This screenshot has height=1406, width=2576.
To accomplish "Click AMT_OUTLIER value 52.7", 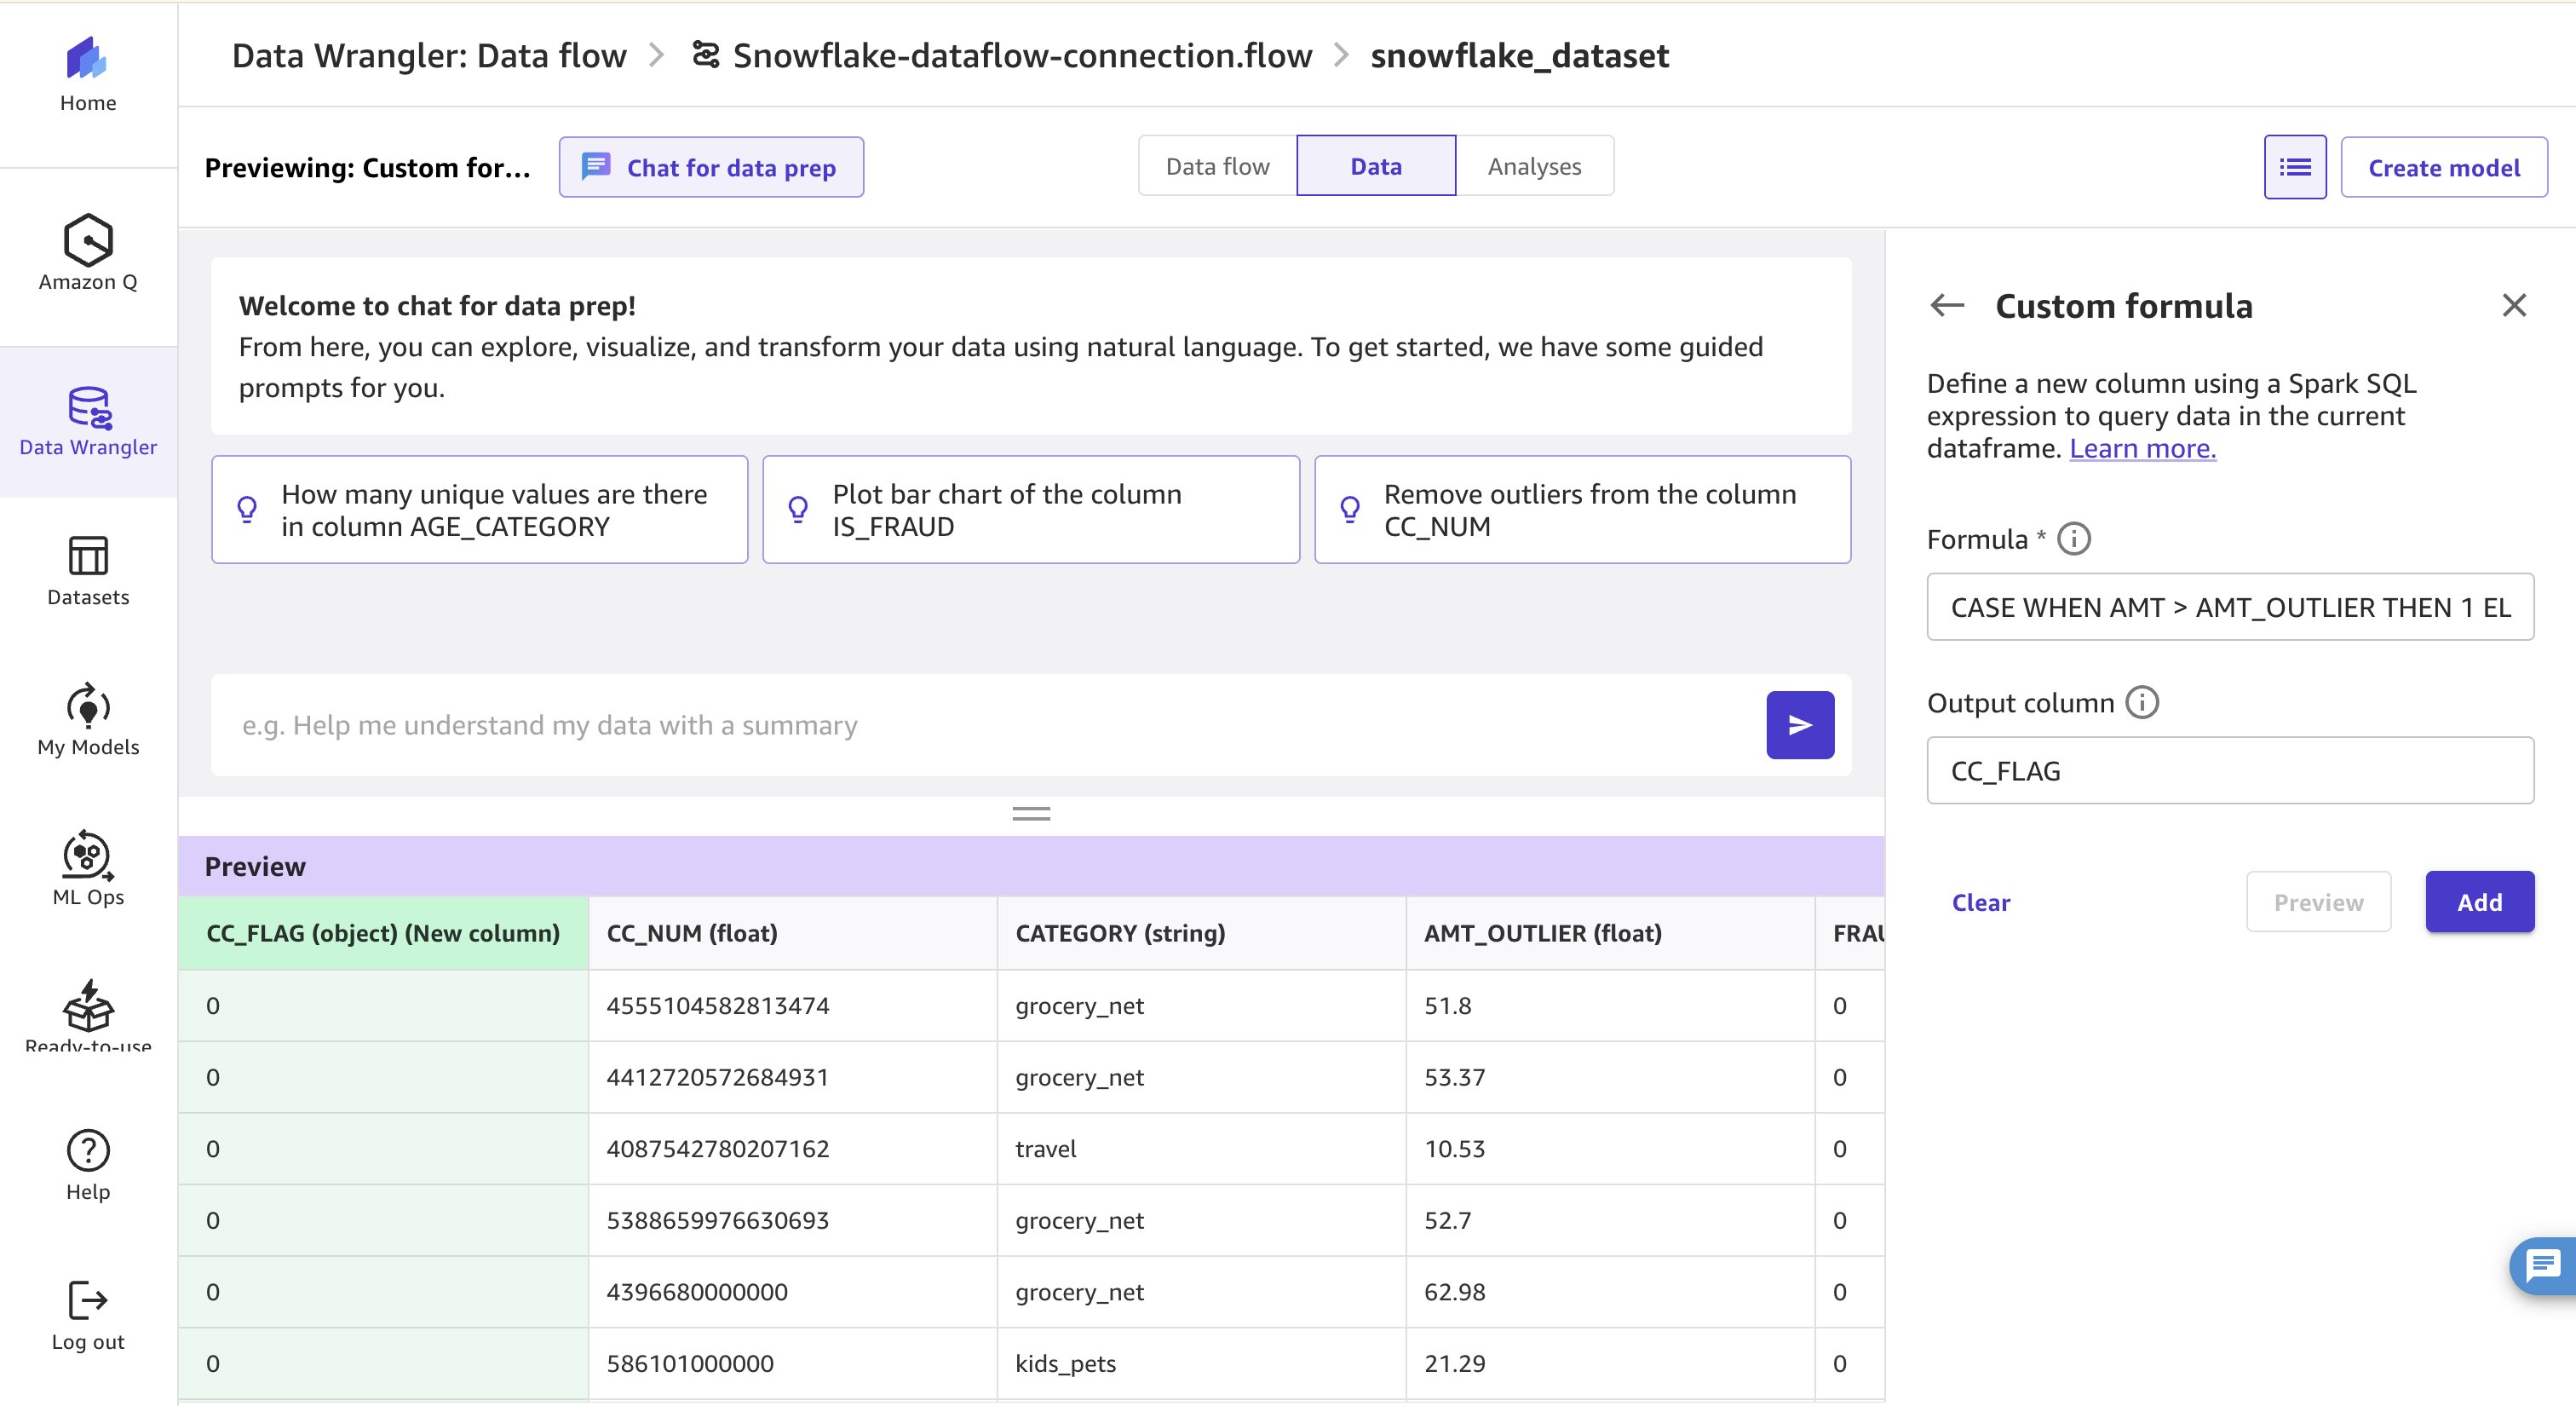I will pos(1610,1220).
